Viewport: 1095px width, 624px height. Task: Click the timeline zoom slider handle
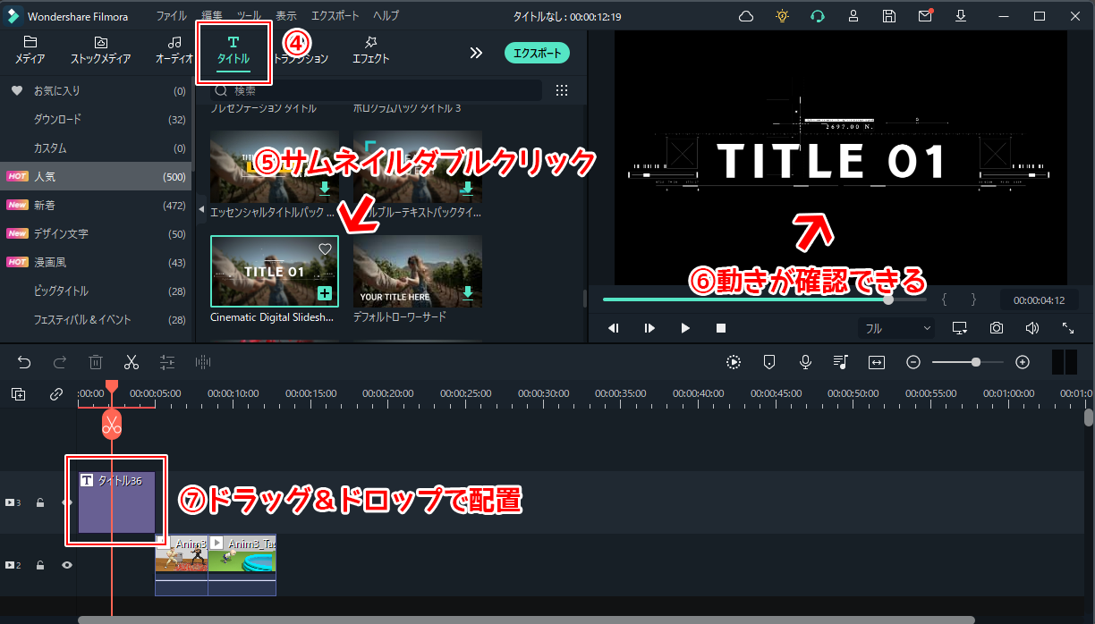coord(975,362)
